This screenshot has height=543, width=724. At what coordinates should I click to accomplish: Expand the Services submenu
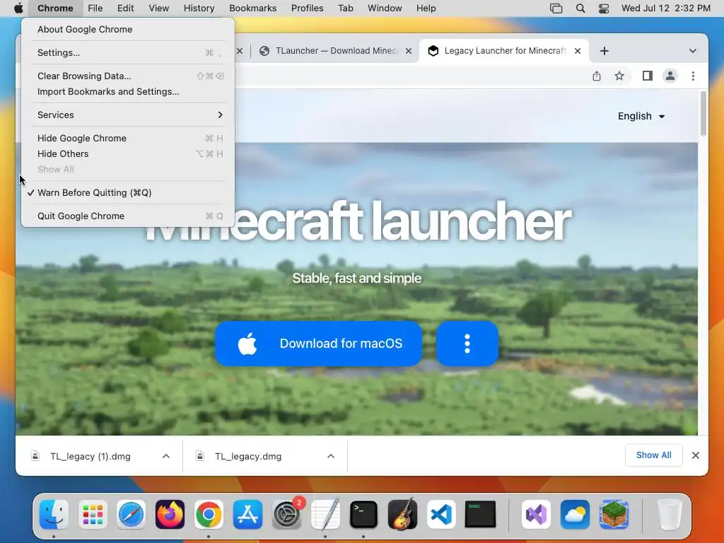coord(127,115)
